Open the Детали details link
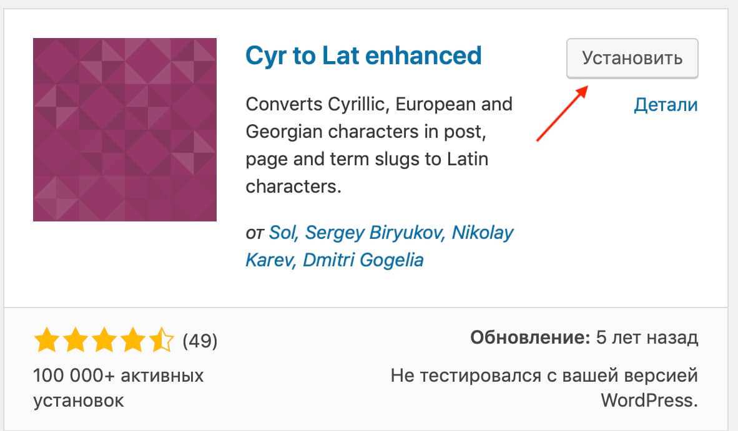 [666, 104]
